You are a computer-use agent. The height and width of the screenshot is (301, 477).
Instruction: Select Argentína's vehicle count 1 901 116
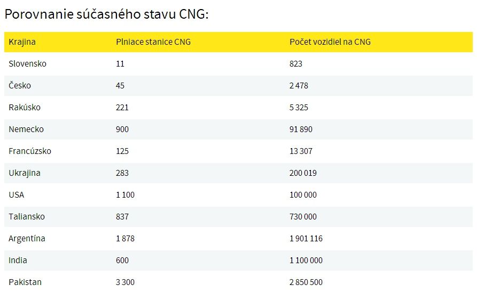click(306, 239)
